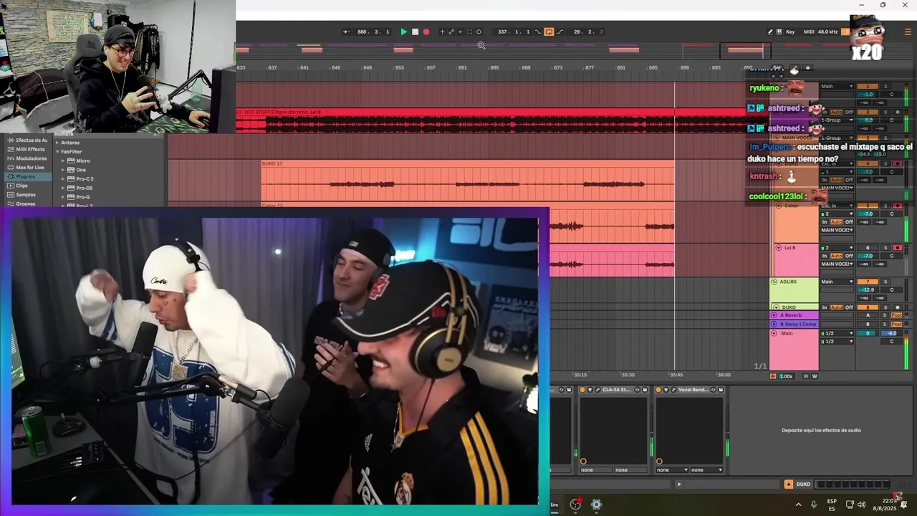
Task: Toggle Post on B Delay return
Action: tap(897, 324)
